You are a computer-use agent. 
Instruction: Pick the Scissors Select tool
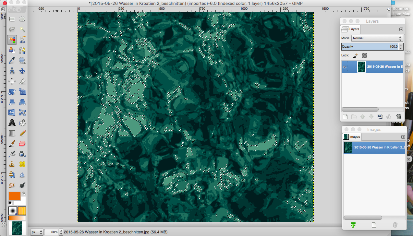click(x=22, y=40)
